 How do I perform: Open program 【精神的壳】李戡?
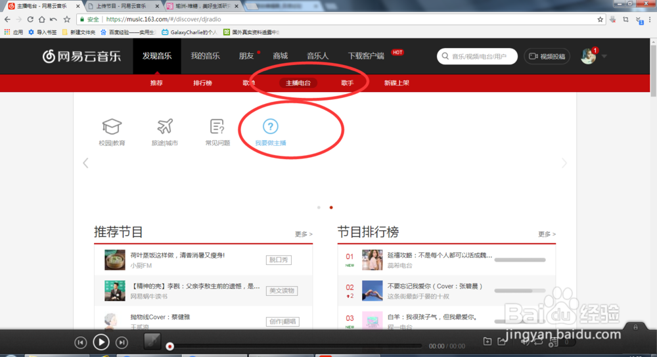195,286
